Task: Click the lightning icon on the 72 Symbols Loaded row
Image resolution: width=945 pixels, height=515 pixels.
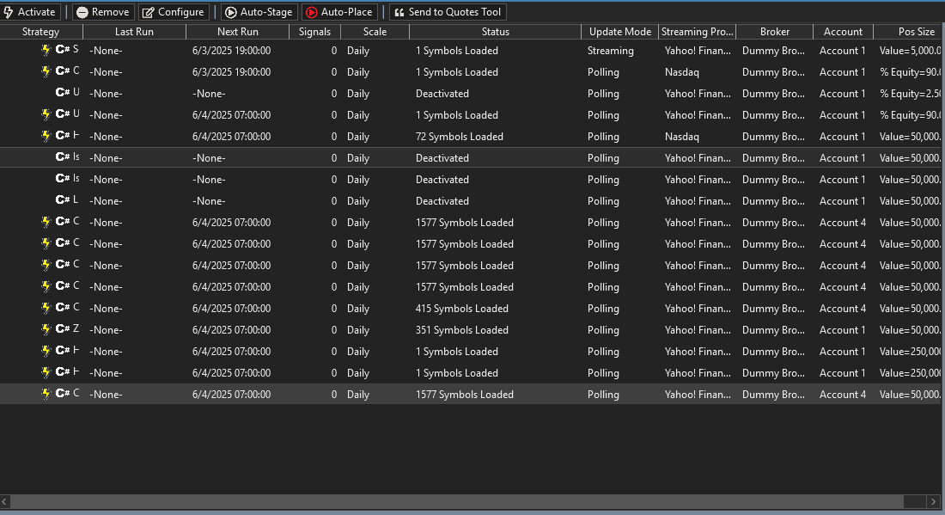Action: (46, 136)
